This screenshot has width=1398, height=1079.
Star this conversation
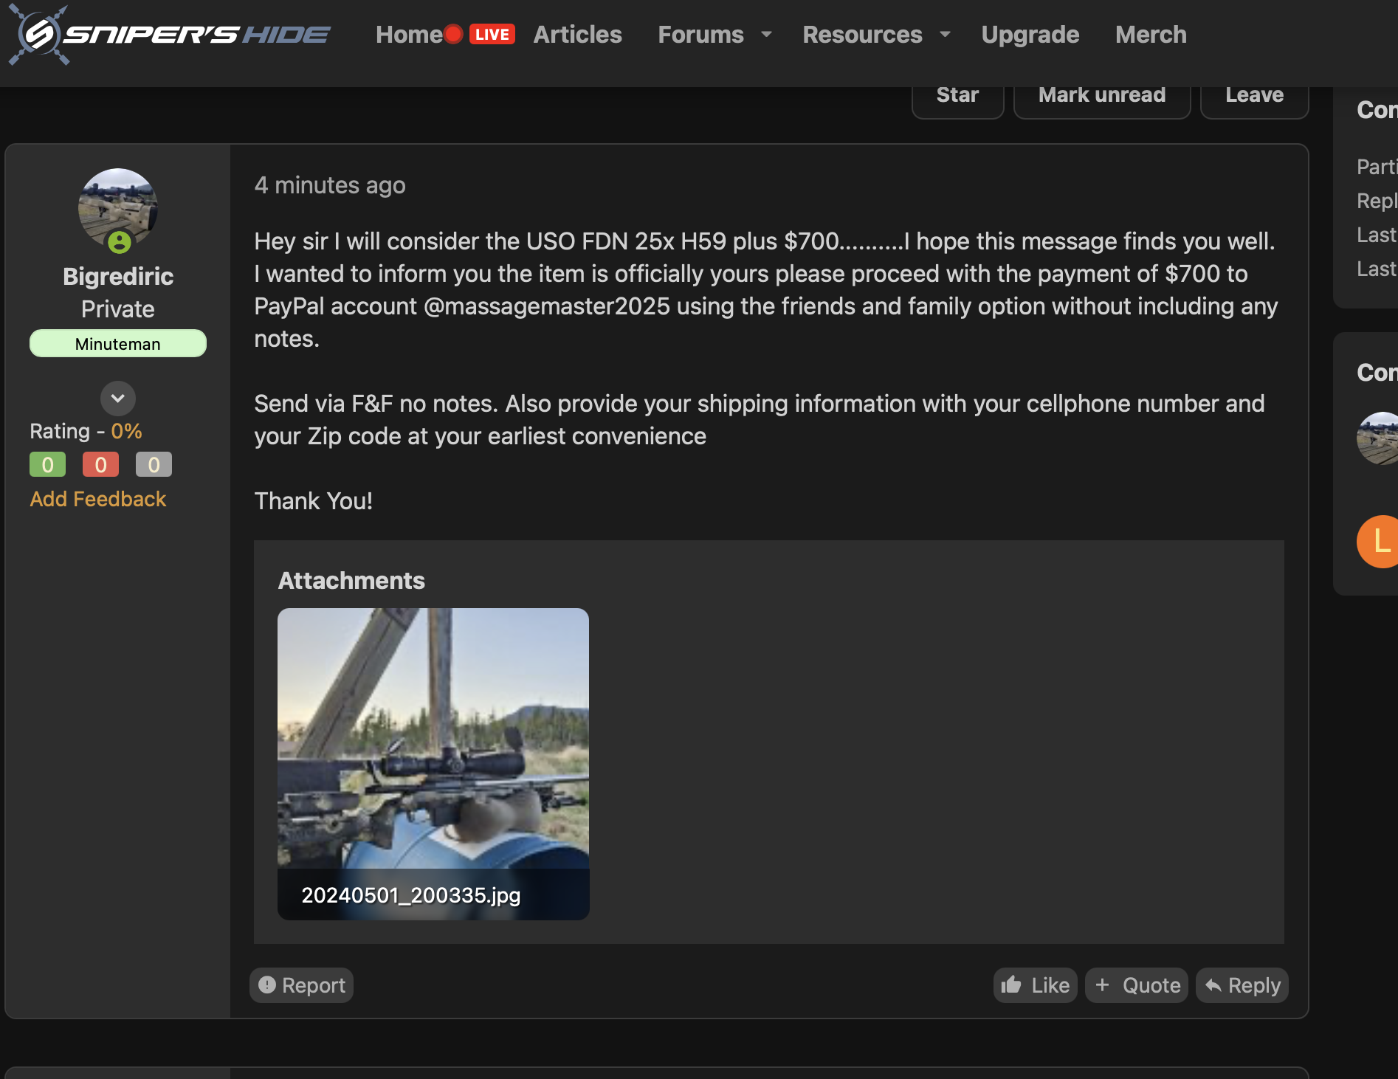(x=957, y=96)
